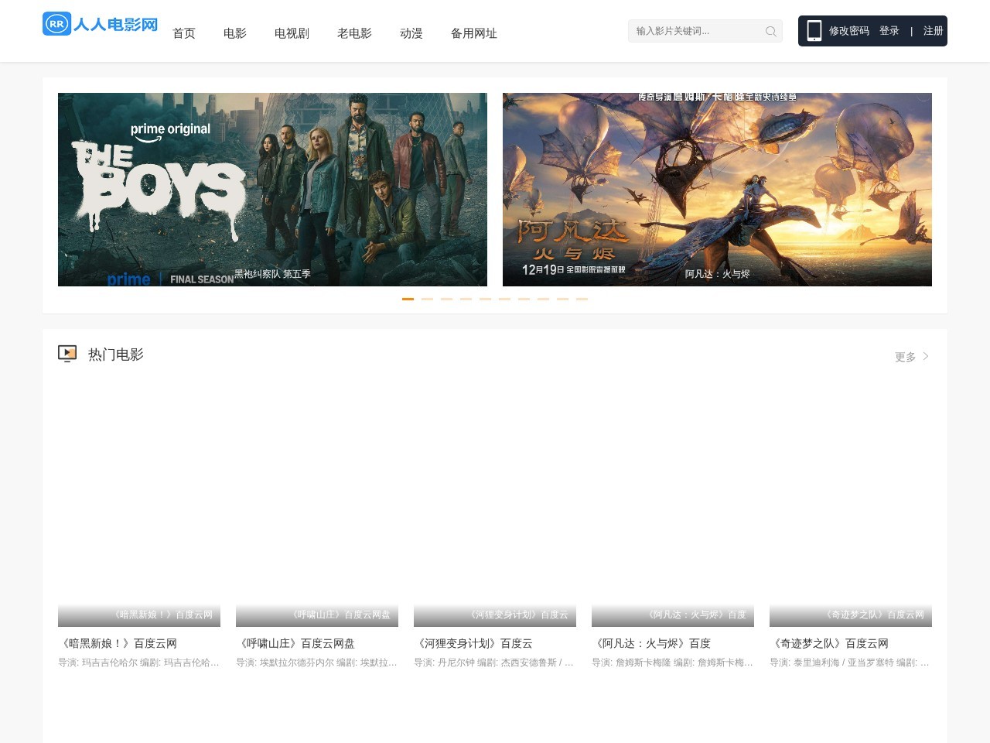Open the 老电影 category
Screen dimensions: 990x743
[x=354, y=33]
